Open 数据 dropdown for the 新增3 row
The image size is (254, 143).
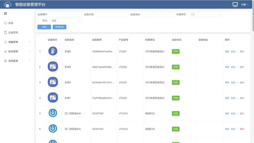(234, 82)
